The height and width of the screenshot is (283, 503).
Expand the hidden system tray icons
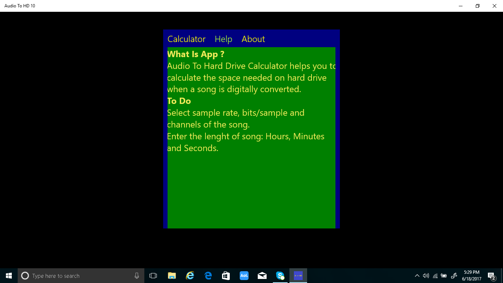[x=417, y=276]
